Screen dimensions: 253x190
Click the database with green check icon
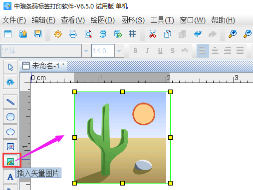point(118,34)
